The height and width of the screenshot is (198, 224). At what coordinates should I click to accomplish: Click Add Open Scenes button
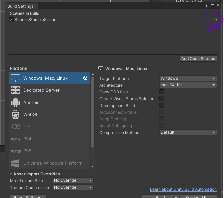click(198, 59)
